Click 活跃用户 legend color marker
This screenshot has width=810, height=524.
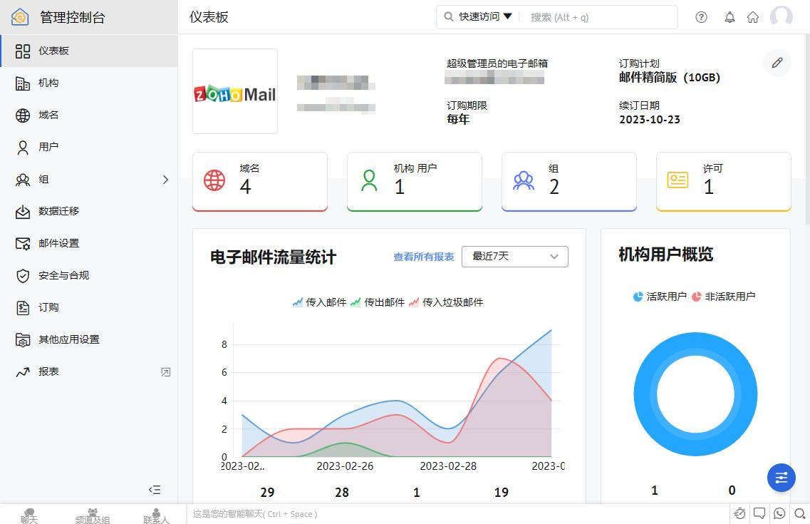[x=638, y=297]
